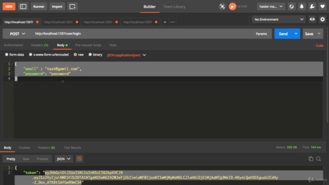Search the response body
Image resolution: width=329 pixels, height=185 pixels.
(319, 159)
